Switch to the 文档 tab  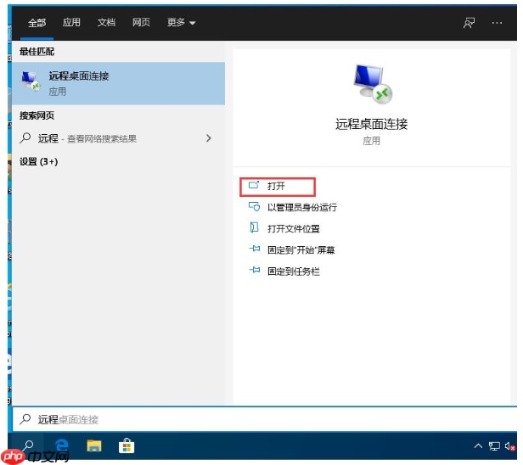click(x=106, y=22)
